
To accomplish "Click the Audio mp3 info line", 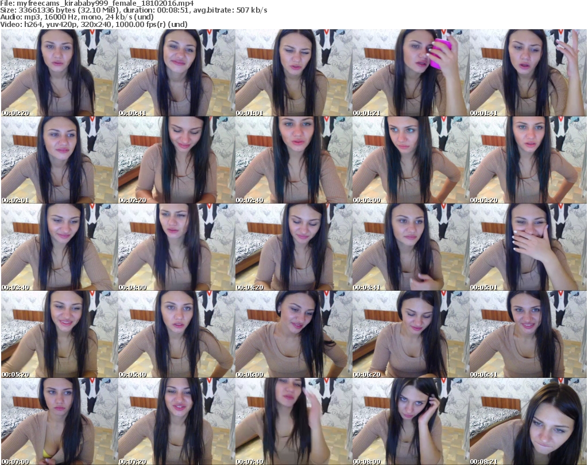I will (x=77, y=17).
